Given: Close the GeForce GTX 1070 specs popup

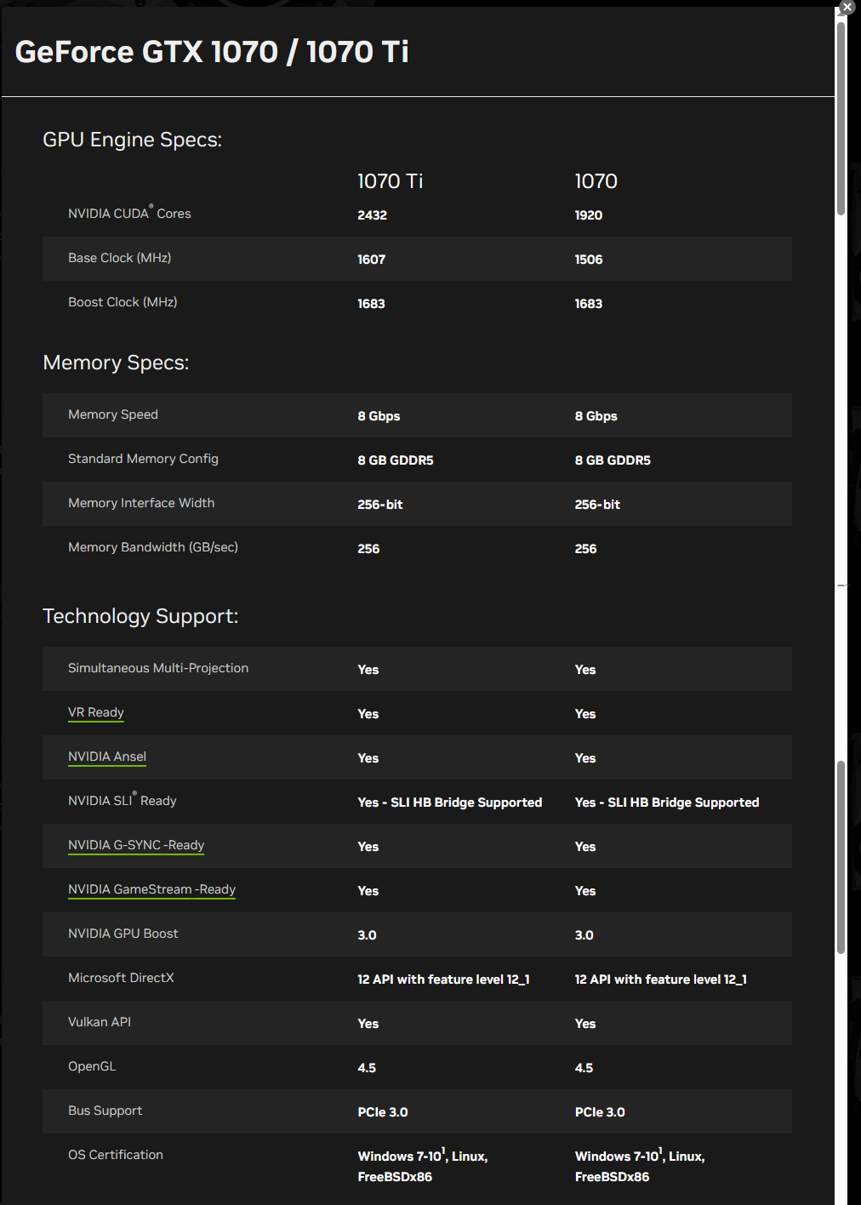Looking at the screenshot, I should (847, 7).
